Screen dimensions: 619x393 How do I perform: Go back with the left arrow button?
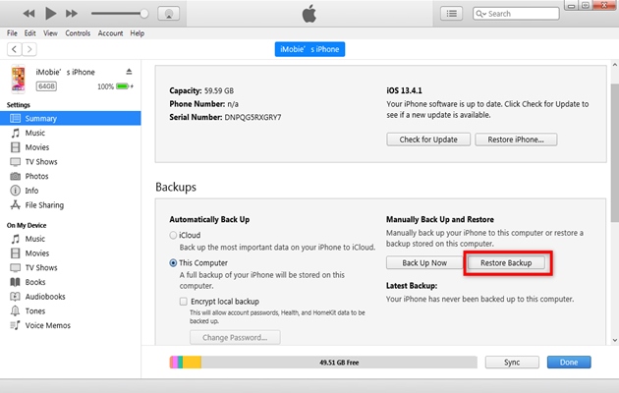14,49
